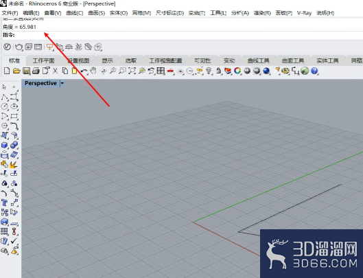Switch to the 实体工具 toolbar tab

327,60
